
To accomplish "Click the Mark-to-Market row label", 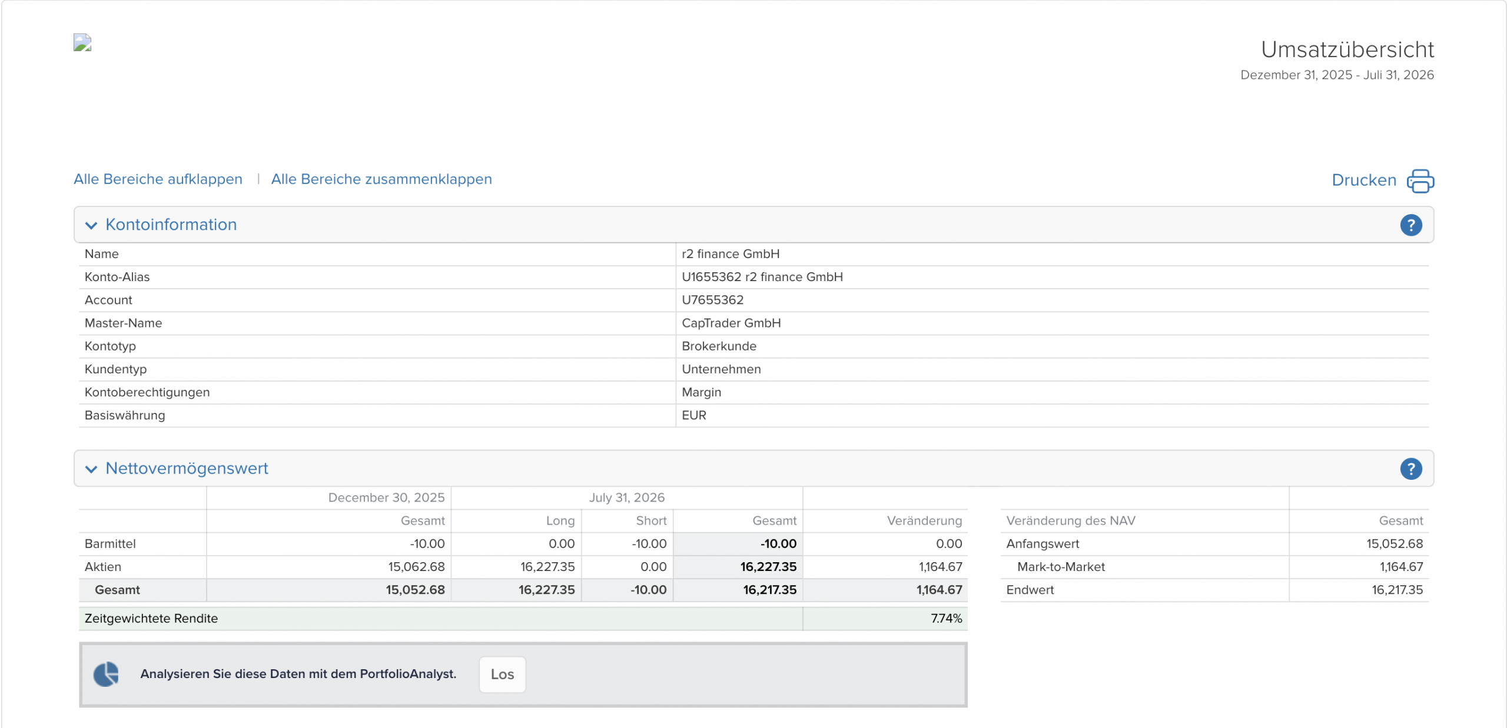I will tap(1061, 567).
